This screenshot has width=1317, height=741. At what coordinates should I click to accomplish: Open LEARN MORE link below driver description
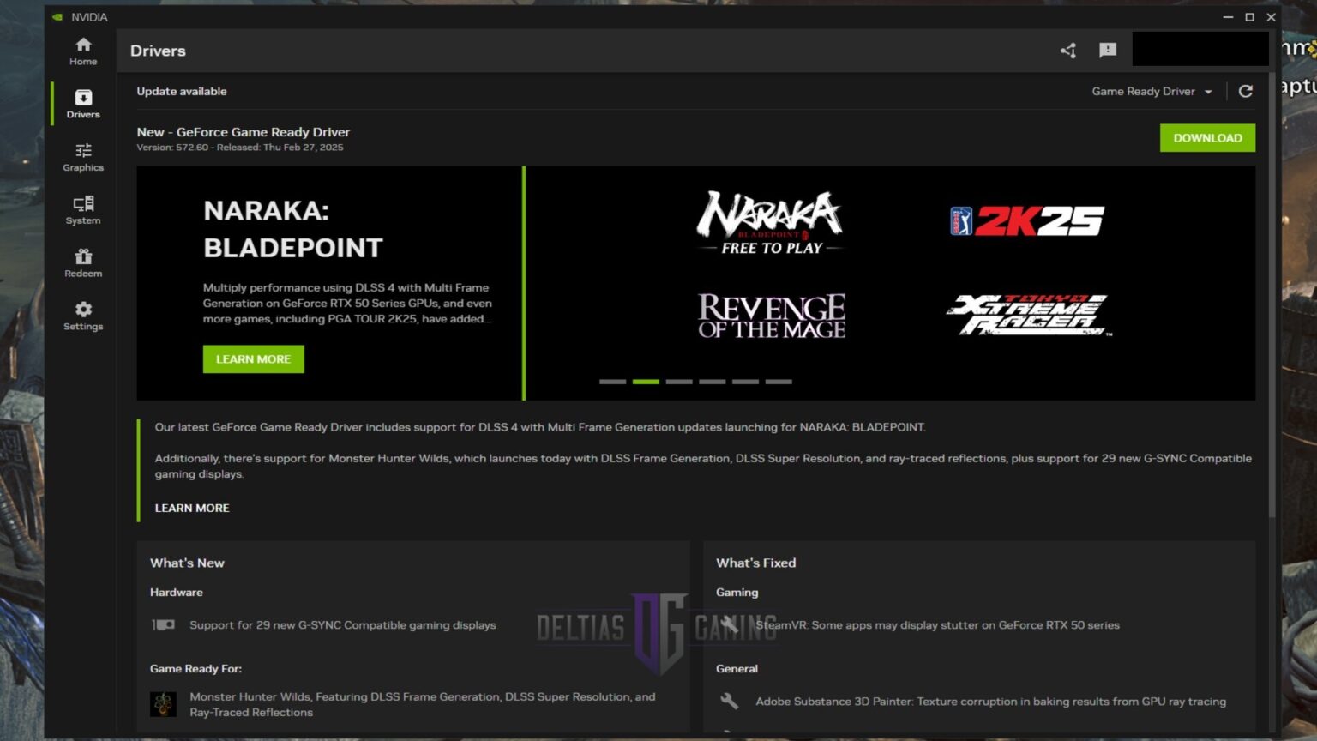[x=192, y=508]
